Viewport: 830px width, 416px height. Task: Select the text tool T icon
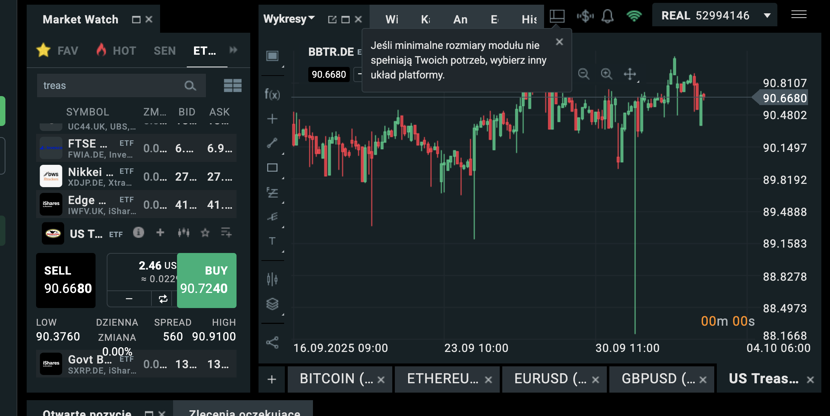[x=272, y=241]
